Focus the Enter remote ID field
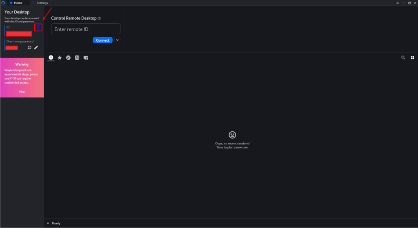Image resolution: width=418 pixels, height=228 pixels. [86, 29]
